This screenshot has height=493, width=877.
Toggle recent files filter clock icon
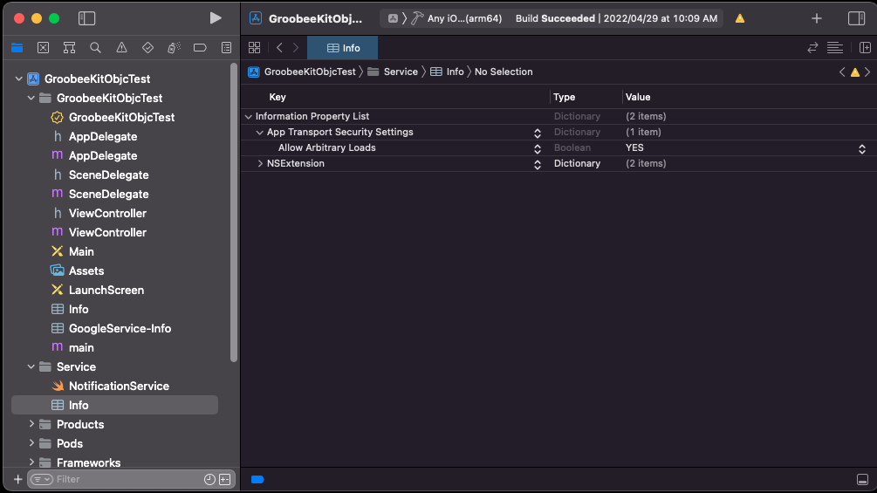[209, 480]
